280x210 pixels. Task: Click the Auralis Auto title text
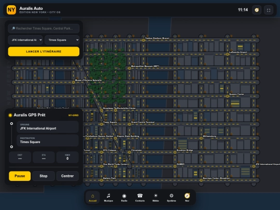coord(31,8)
